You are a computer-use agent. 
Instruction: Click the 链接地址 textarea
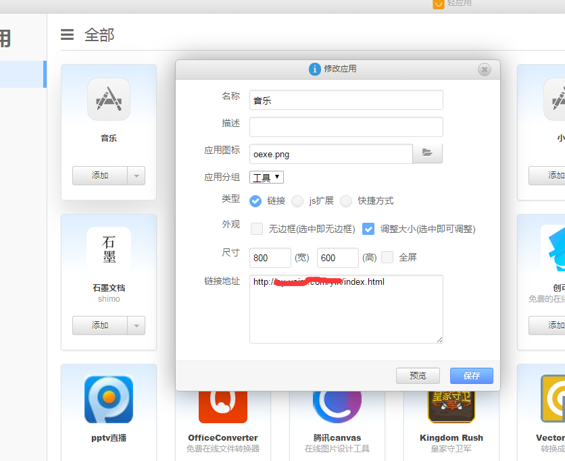pos(346,309)
